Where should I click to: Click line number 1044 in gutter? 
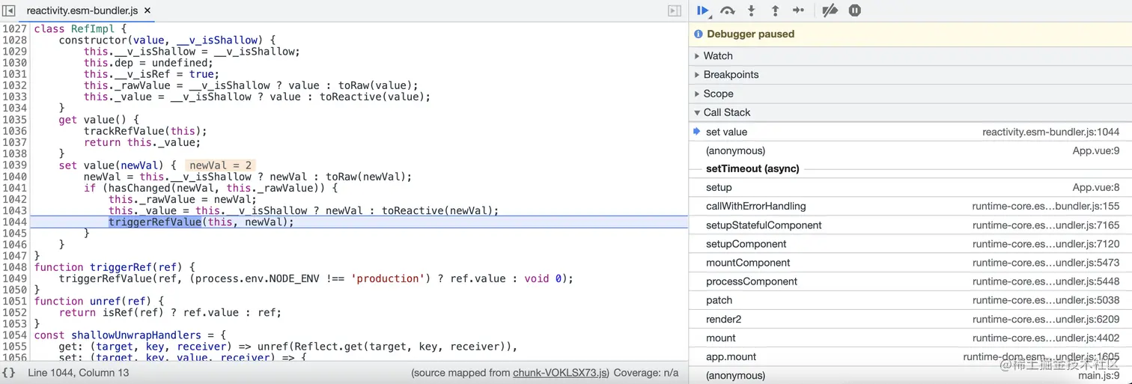tap(14, 222)
